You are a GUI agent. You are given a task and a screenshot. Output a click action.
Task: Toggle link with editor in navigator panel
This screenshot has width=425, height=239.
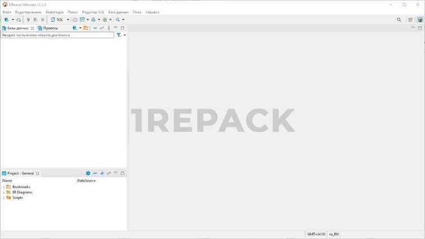click(x=102, y=27)
